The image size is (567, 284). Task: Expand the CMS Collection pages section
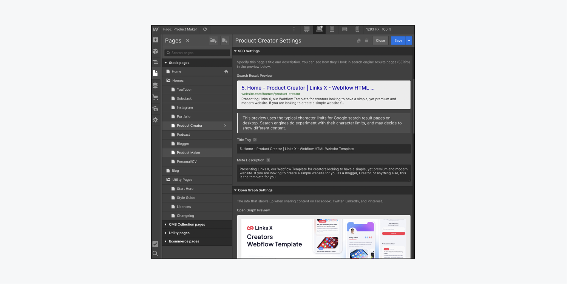click(x=197, y=225)
